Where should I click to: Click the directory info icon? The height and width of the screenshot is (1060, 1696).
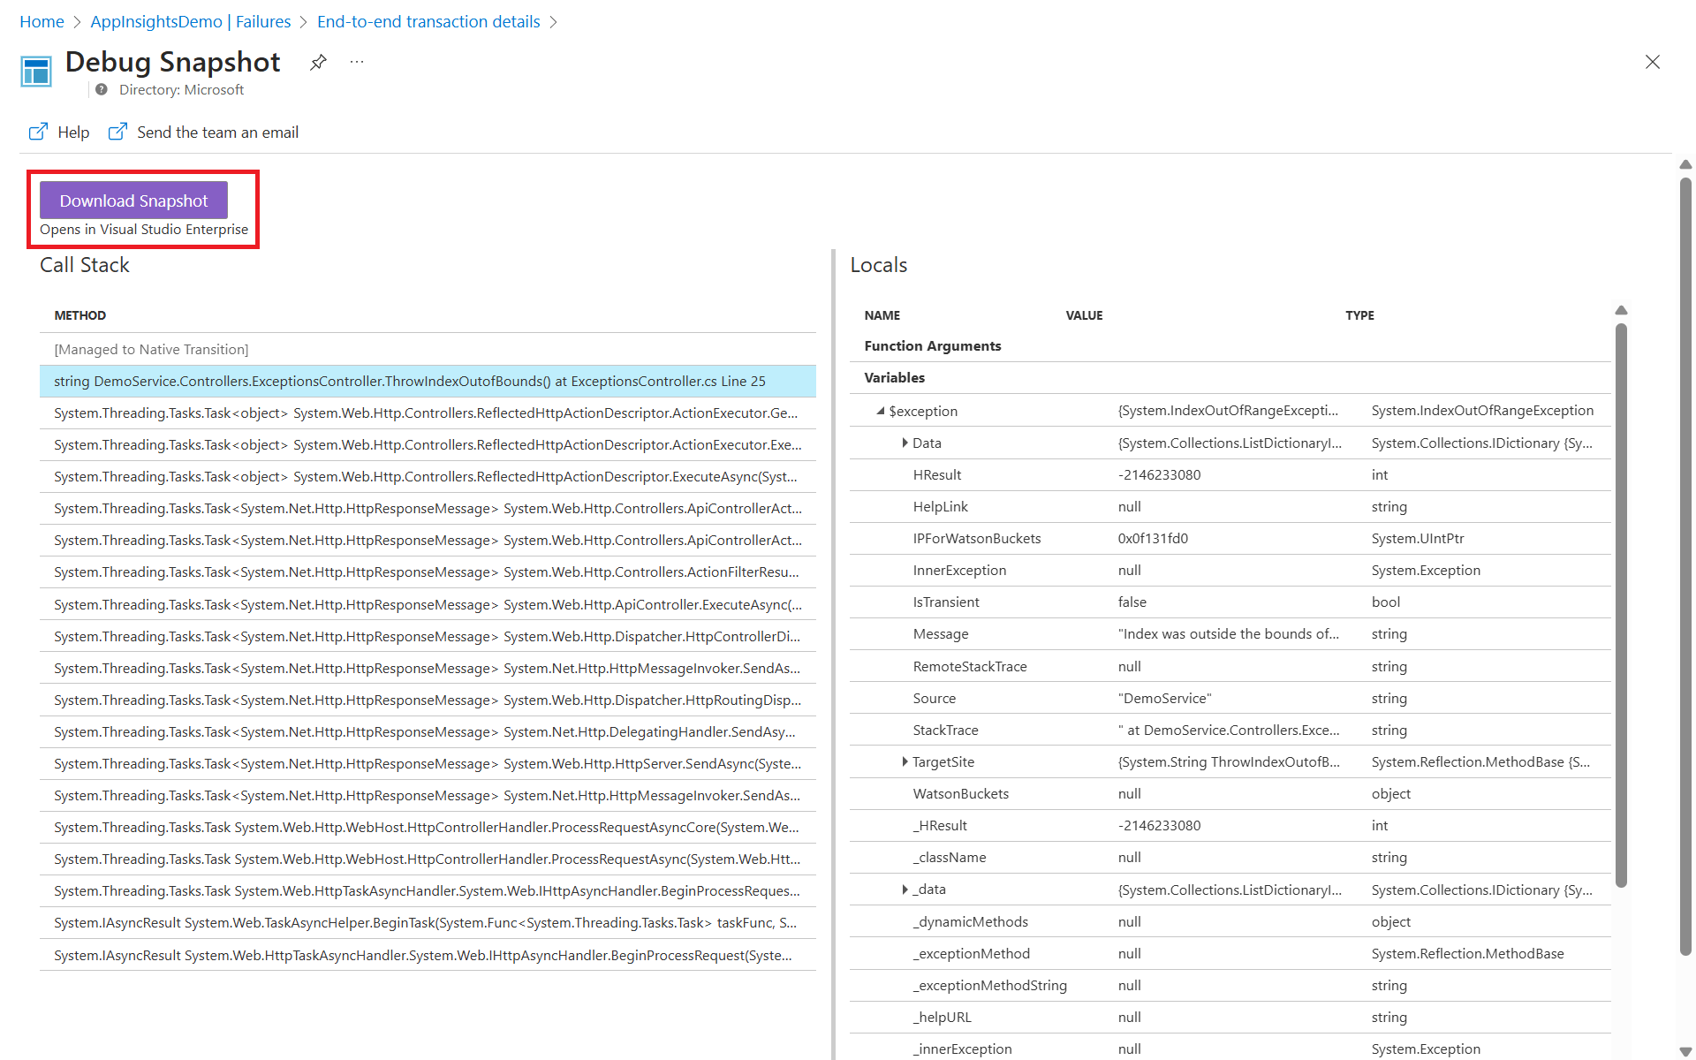102,89
